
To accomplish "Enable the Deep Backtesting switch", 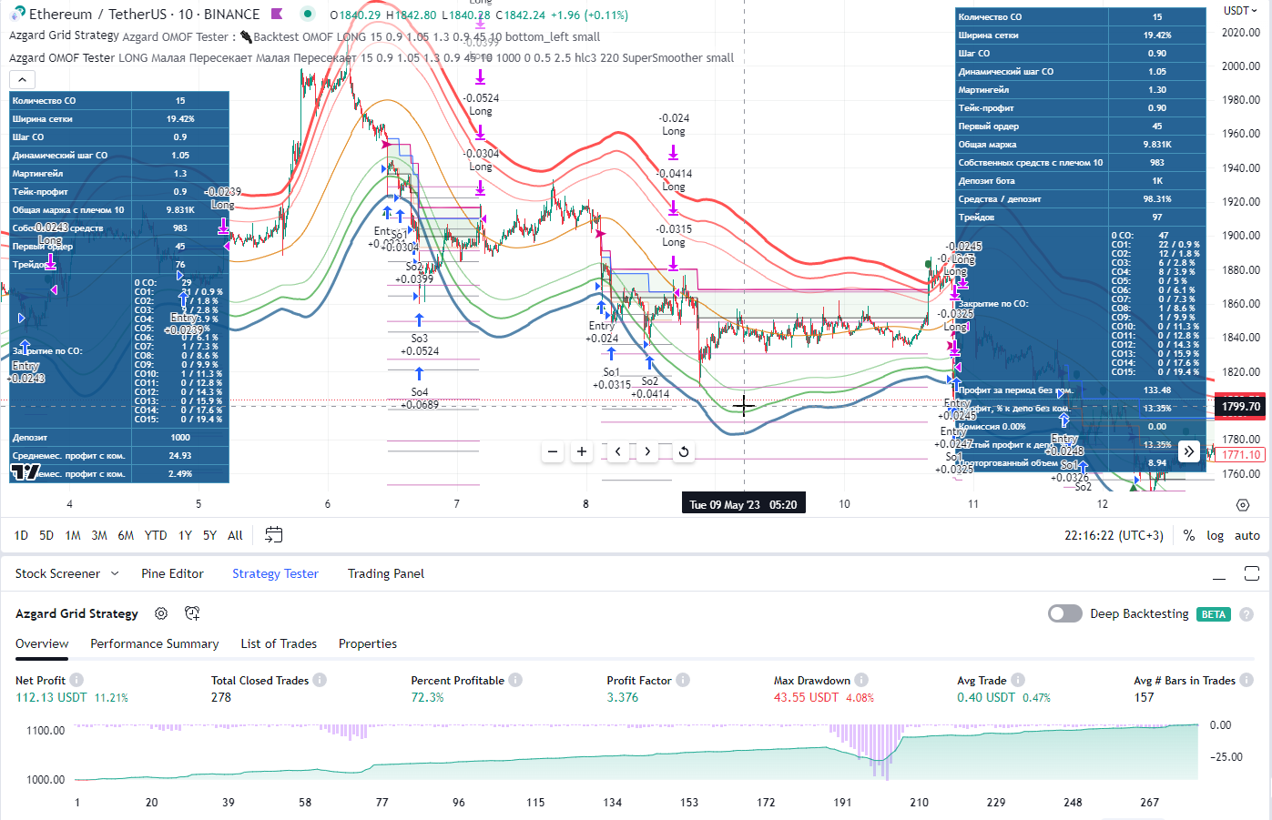I will click(1065, 613).
